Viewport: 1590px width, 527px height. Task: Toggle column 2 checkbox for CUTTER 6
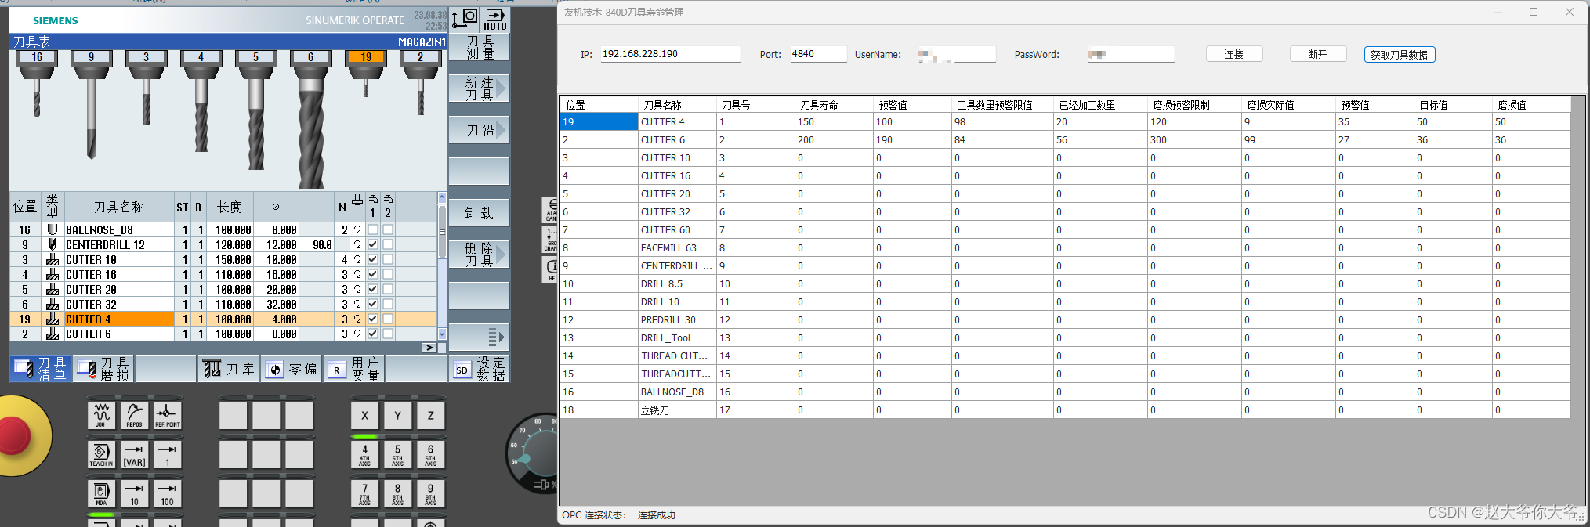pos(388,334)
